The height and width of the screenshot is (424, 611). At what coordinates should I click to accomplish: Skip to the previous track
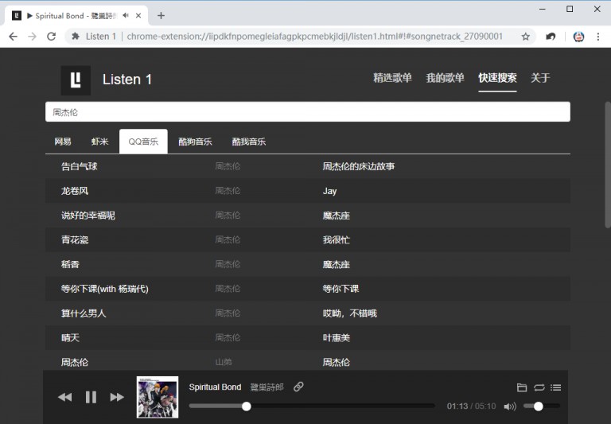64,397
